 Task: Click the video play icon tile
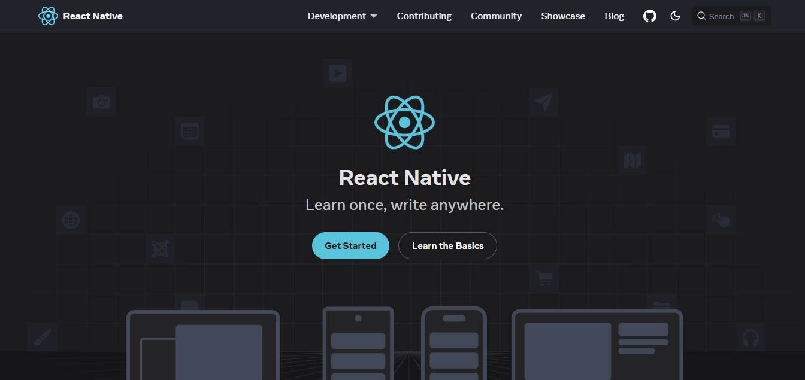coord(337,74)
